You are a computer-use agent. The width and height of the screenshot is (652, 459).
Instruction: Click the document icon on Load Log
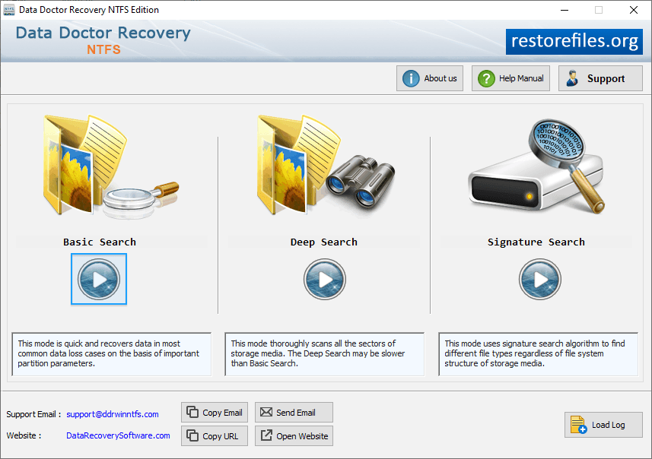[x=578, y=425]
